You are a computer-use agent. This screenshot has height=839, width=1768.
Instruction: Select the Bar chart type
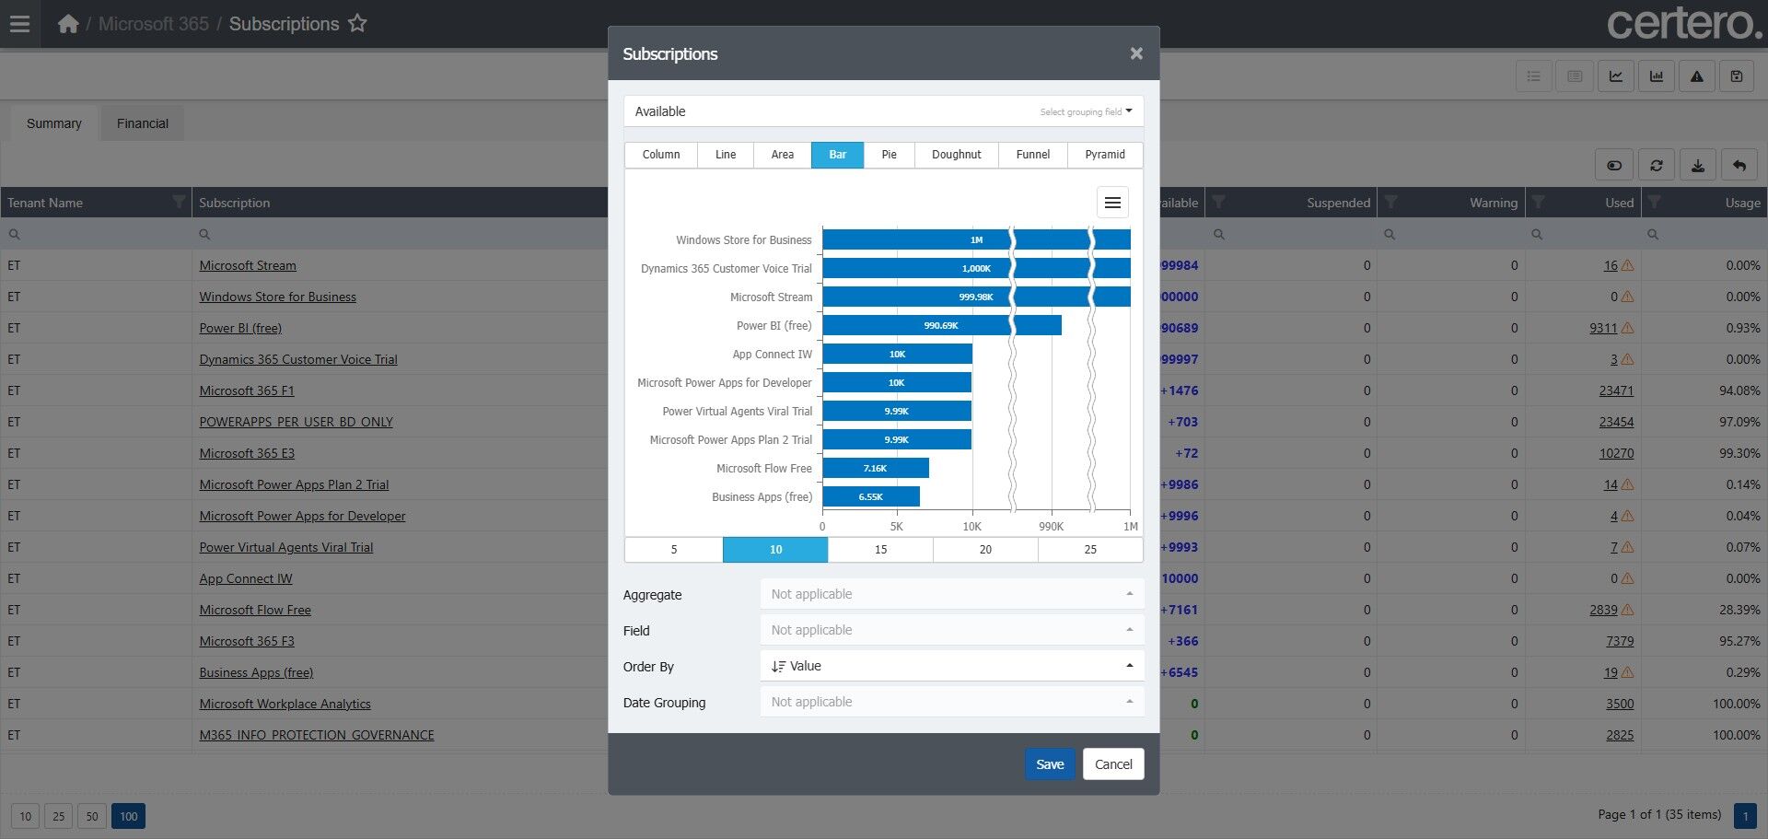point(837,155)
